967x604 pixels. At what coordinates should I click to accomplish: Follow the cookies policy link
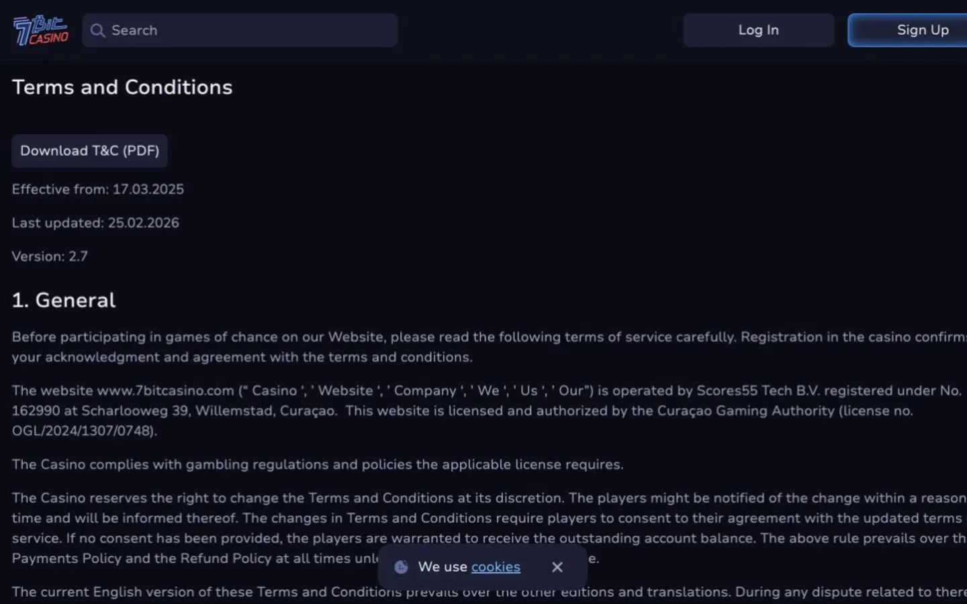pyautogui.click(x=496, y=567)
